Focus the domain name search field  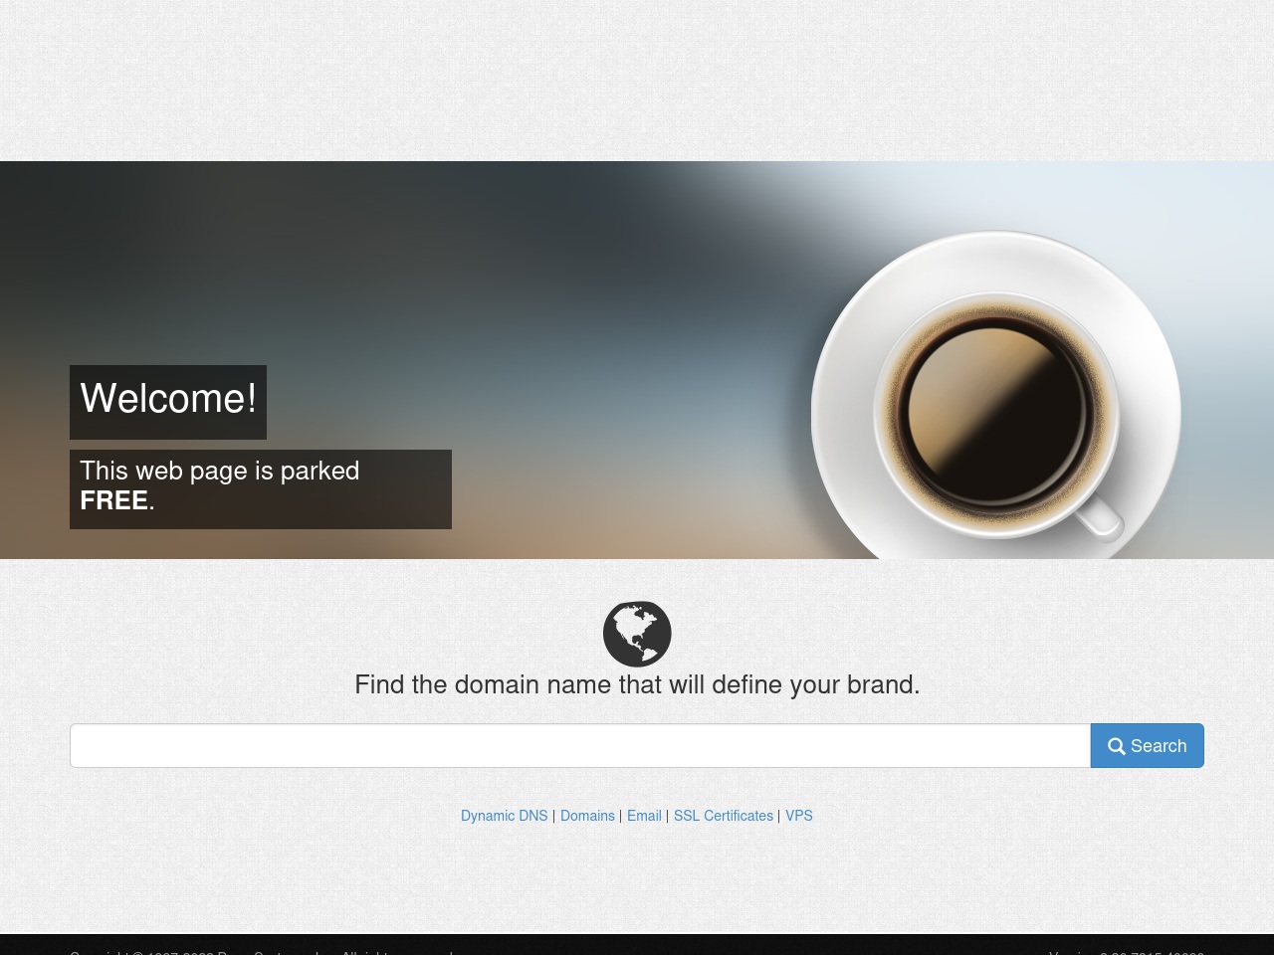click(580, 745)
